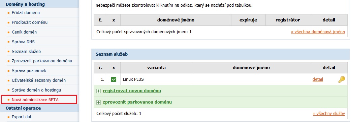Select Seznam služeb in sidebar menu
The image size is (351, 122).
click(x=26, y=51)
